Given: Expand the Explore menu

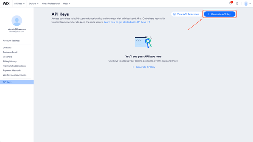Looking at the screenshot, I should tap(33, 3).
